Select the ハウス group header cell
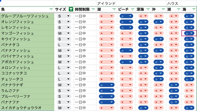Image resolution: width=197 pixels, height=111 pixels. pos(181,3)
